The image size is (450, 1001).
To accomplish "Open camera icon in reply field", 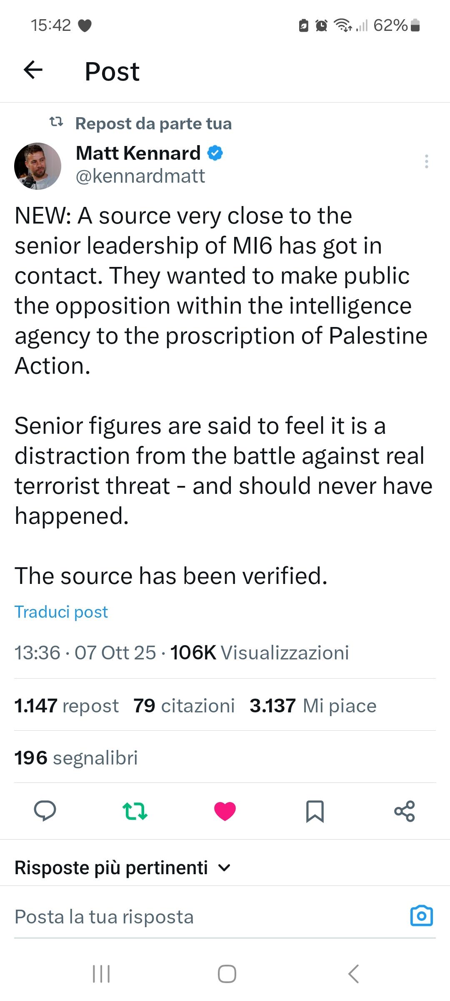I will [422, 916].
